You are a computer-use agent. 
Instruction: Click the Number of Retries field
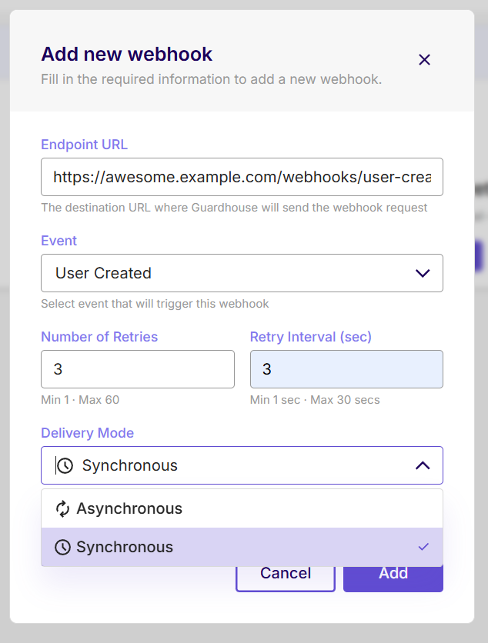click(138, 369)
